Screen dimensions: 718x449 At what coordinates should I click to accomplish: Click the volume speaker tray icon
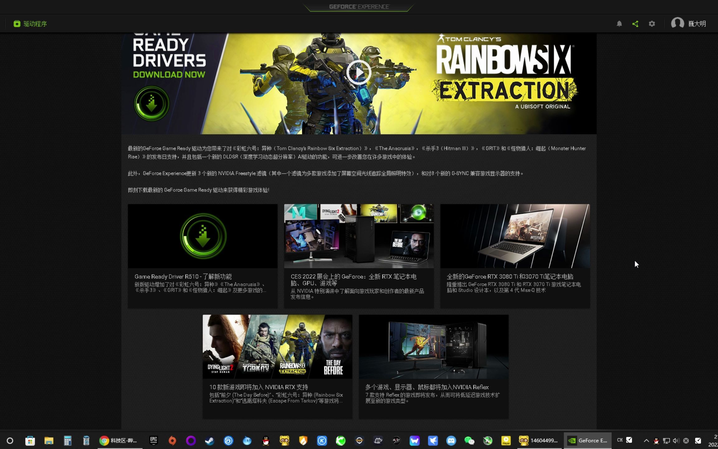click(676, 441)
